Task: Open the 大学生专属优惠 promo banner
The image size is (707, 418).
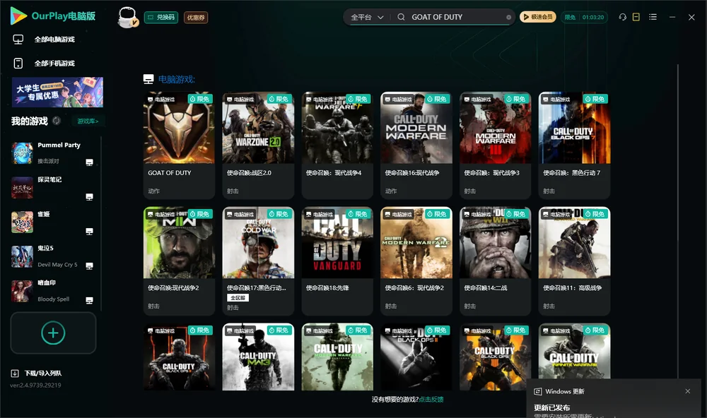Action: (x=58, y=92)
